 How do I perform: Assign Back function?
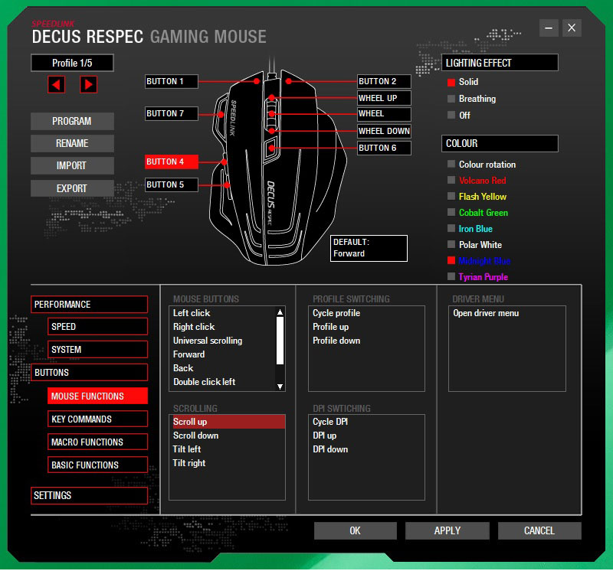pyautogui.click(x=223, y=368)
